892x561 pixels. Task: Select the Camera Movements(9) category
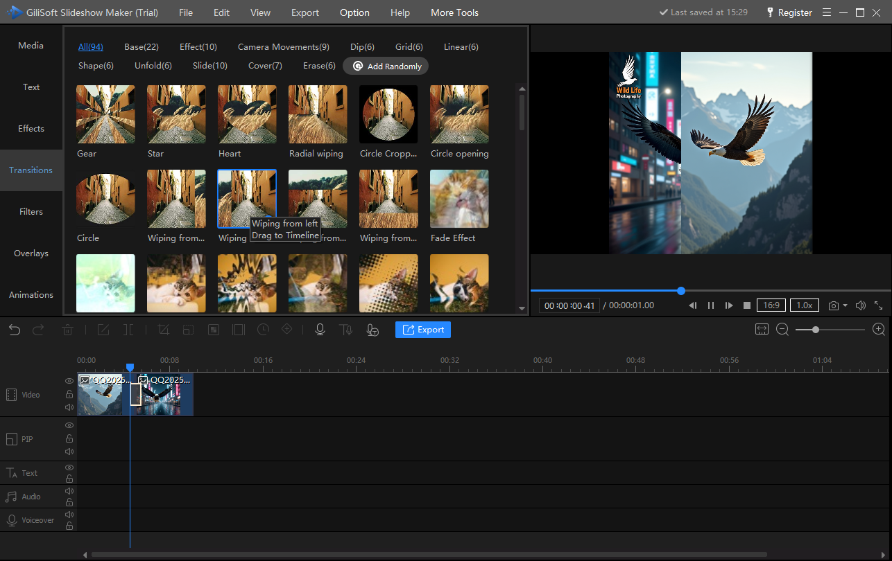click(x=284, y=47)
